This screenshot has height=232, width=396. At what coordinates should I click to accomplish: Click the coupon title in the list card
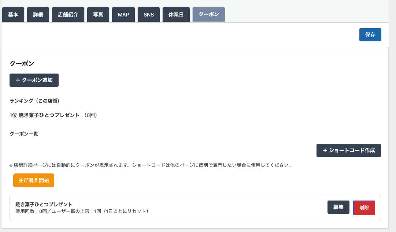[44, 204]
